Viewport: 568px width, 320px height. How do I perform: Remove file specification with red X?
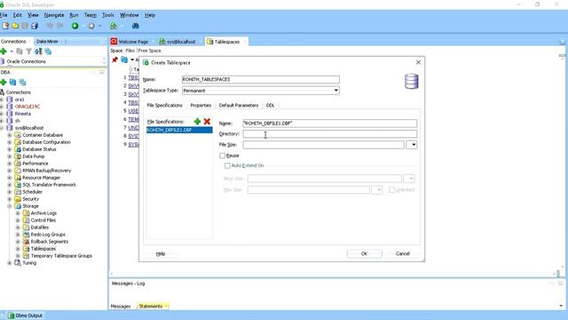[x=207, y=122]
